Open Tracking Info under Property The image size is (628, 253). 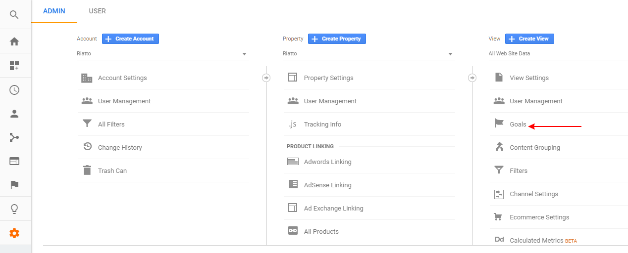(322, 125)
